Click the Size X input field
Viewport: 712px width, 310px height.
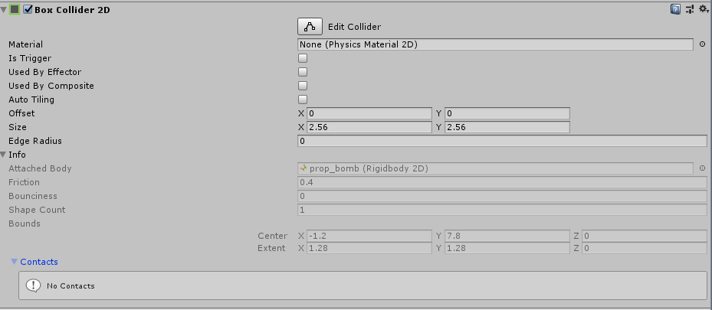(369, 127)
